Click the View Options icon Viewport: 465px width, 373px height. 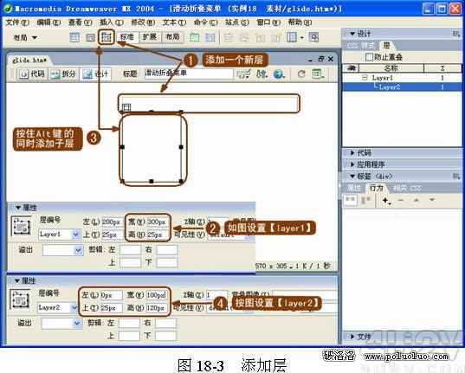(x=318, y=74)
